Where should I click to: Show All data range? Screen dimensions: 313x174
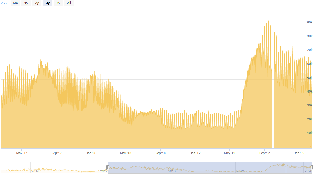[69, 3]
